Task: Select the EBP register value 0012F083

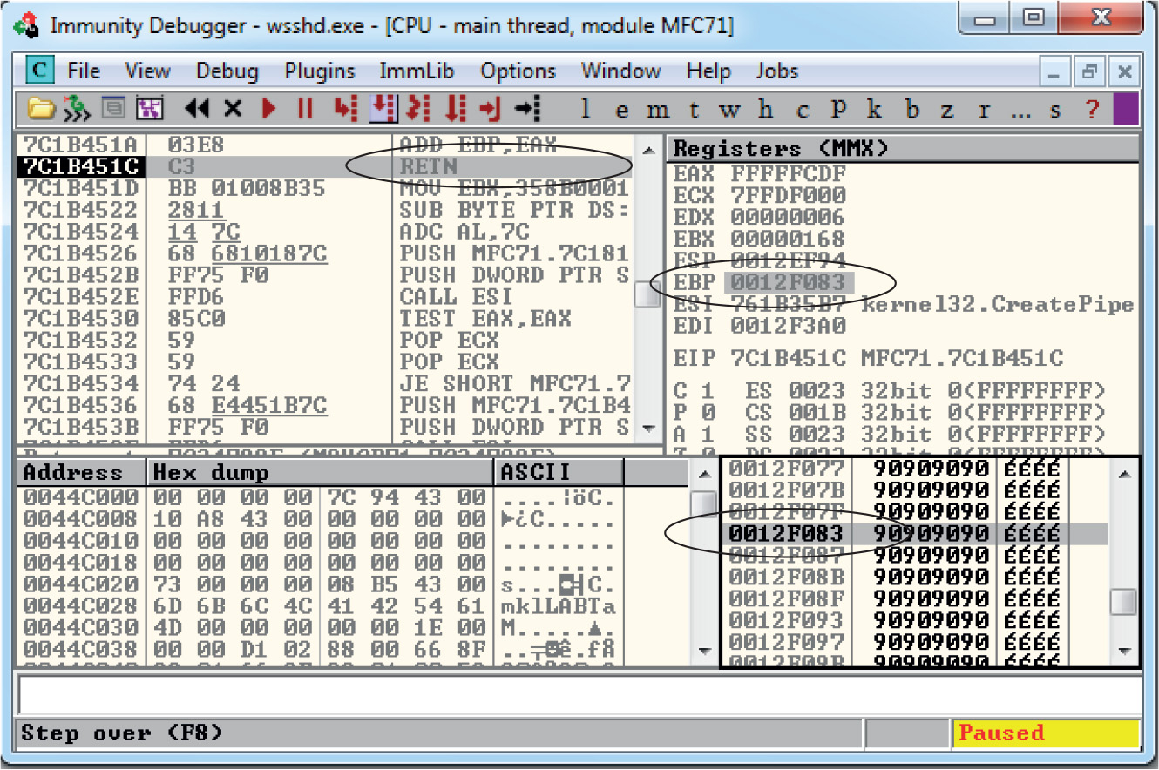Action: click(788, 282)
